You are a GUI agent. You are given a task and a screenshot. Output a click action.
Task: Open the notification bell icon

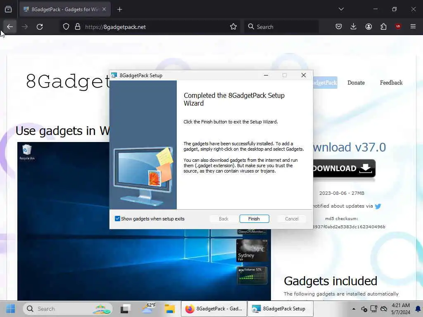418,309
